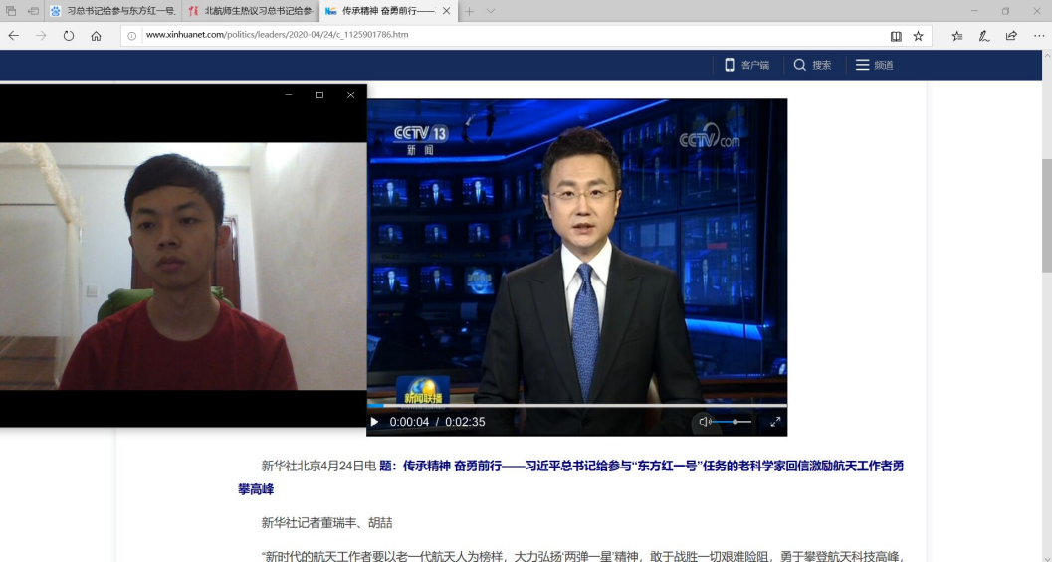This screenshot has width=1052, height=562.
Task: Switch to the 习总书记给参与东方红一号 tab
Action: [x=112, y=11]
